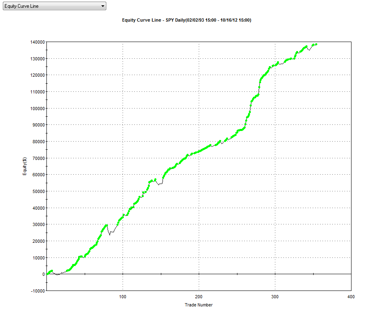Click the 140000 y-axis value

click(x=37, y=42)
